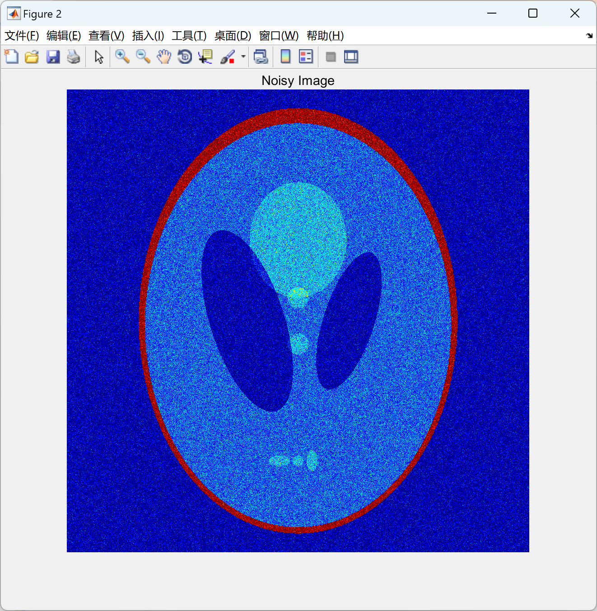Viewport: 597px width, 611px height.
Task: Insert a colorbar using the toolbar icon
Action: [285, 57]
